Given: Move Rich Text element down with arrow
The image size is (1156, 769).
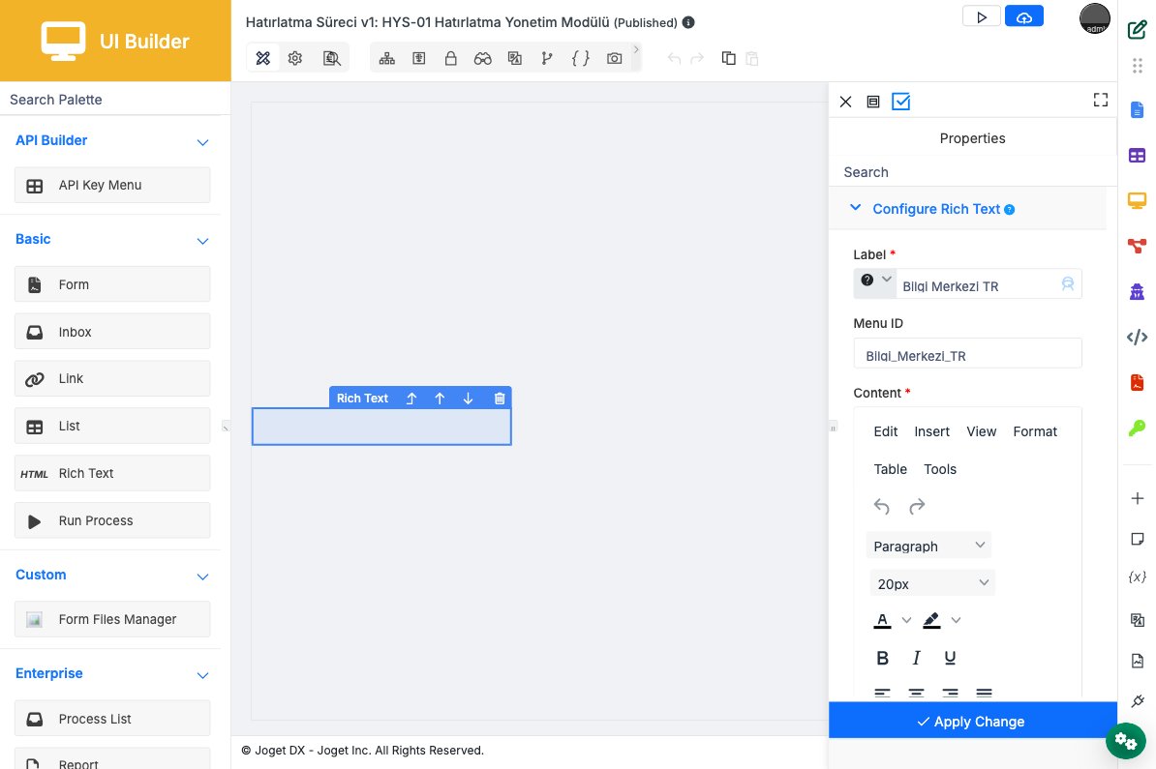Looking at the screenshot, I should (x=468, y=399).
